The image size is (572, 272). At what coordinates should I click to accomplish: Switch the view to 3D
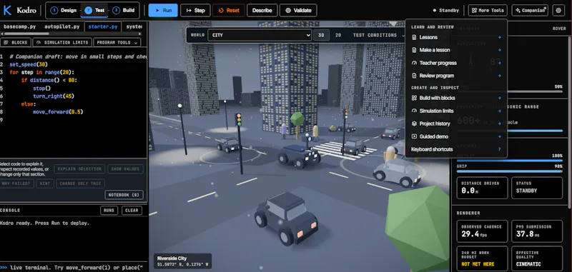[x=321, y=35]
